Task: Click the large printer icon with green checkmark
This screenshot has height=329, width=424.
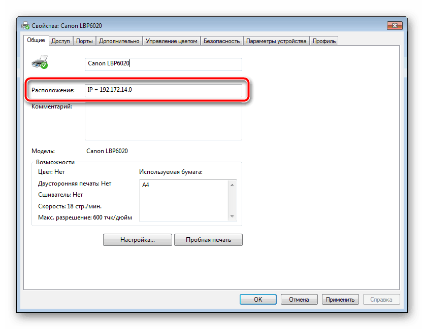Action: pos(39,62)
